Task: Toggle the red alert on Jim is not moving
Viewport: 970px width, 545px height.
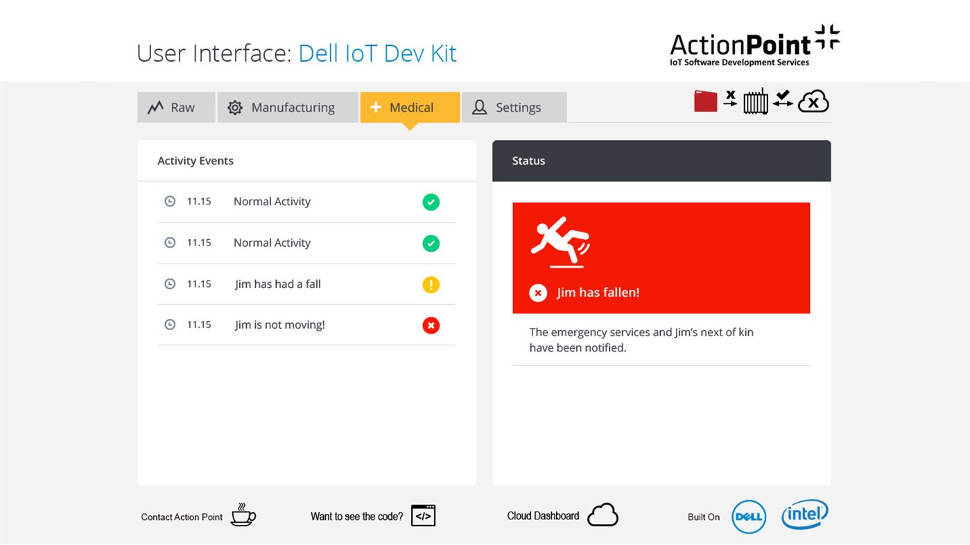Action: (x=431, y=325)
